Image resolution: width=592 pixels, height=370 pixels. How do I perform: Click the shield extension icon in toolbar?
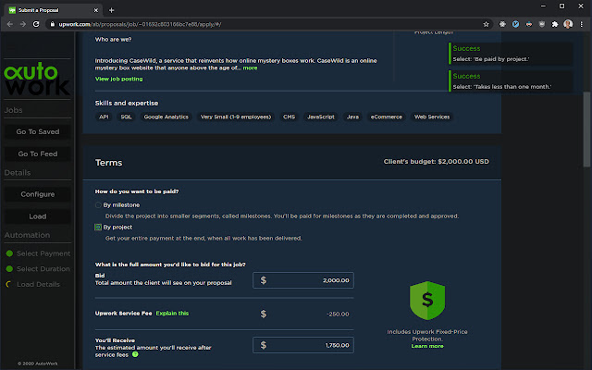(542, 24)
